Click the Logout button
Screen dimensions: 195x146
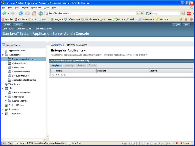177,25
